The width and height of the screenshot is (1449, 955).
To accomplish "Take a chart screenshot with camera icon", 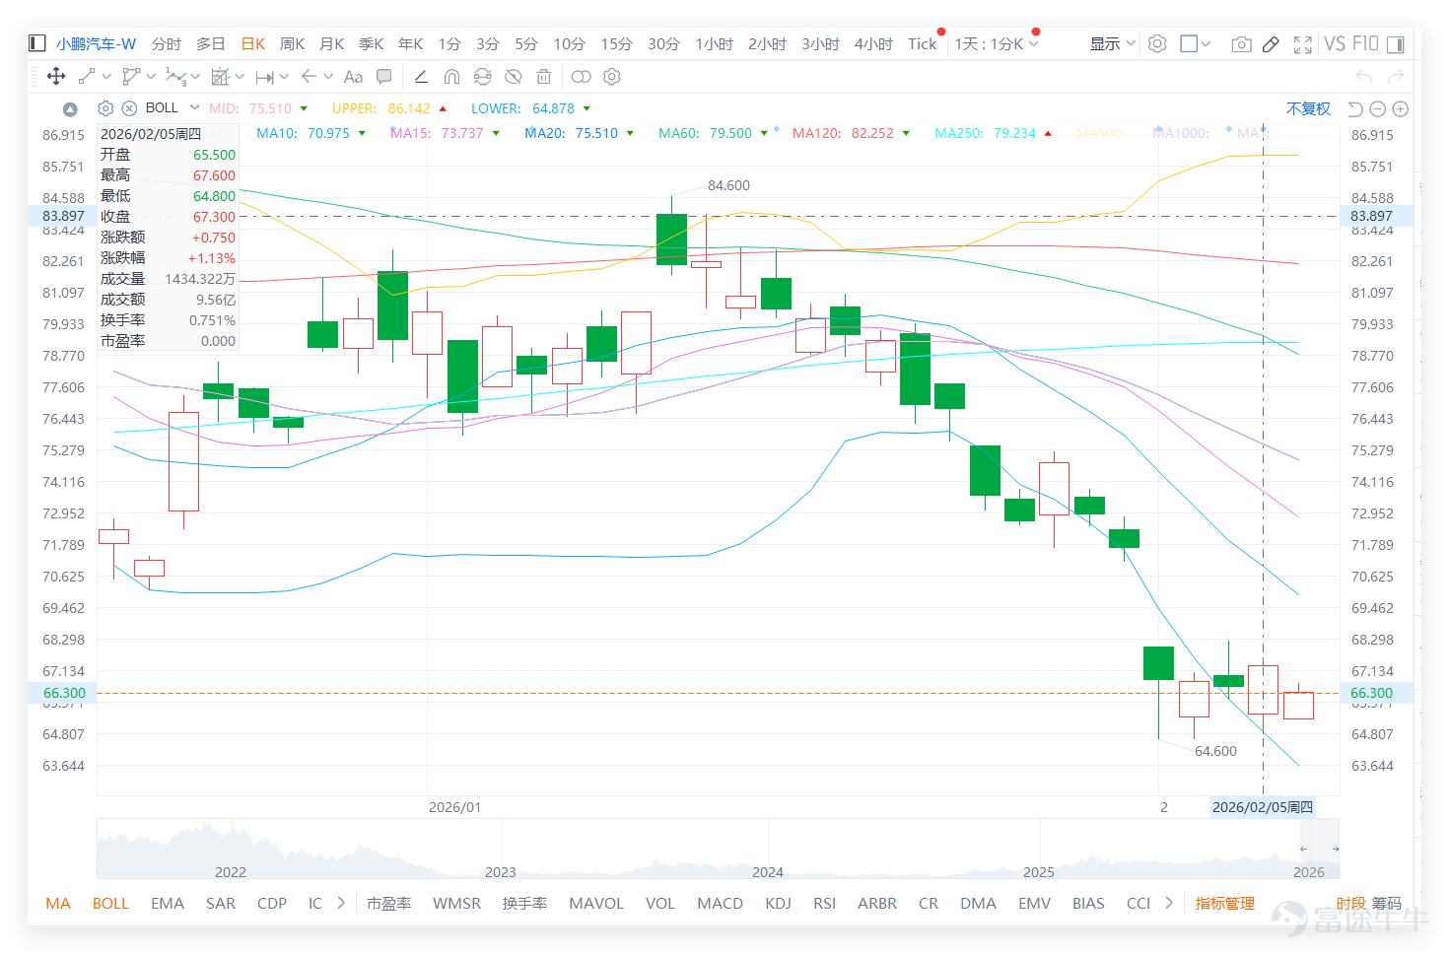I will click(1242, 44).
